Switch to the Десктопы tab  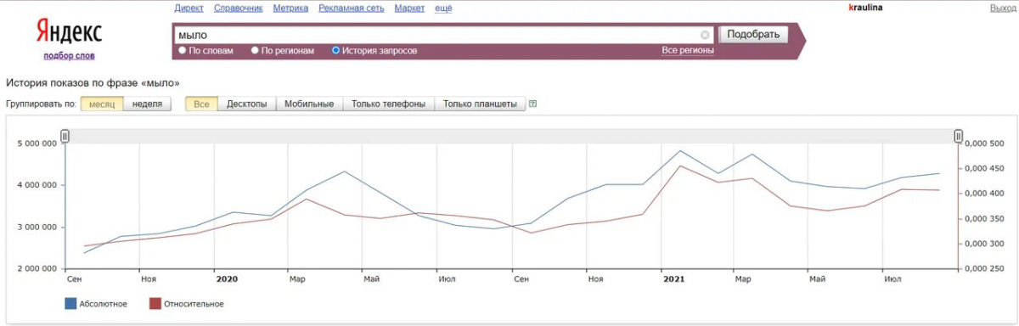point(247,104)
